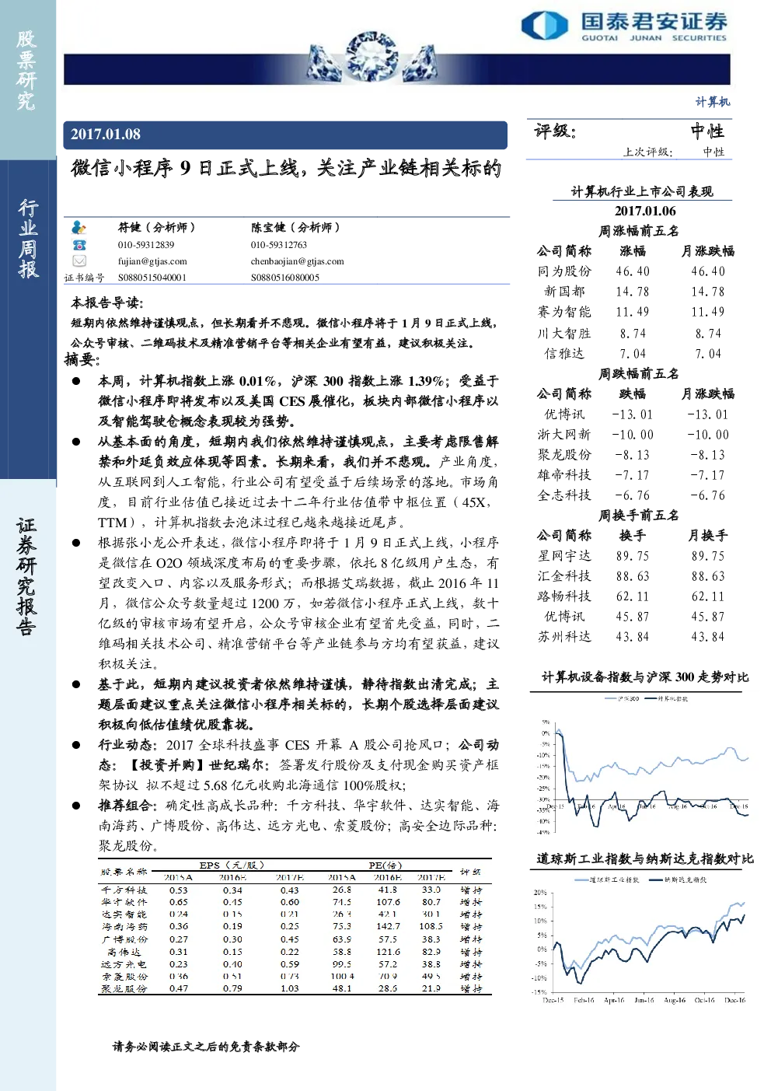Screen dimensions: 771x1091
Task: Select the 苏州科达 row name
Action: click(564, 637)
